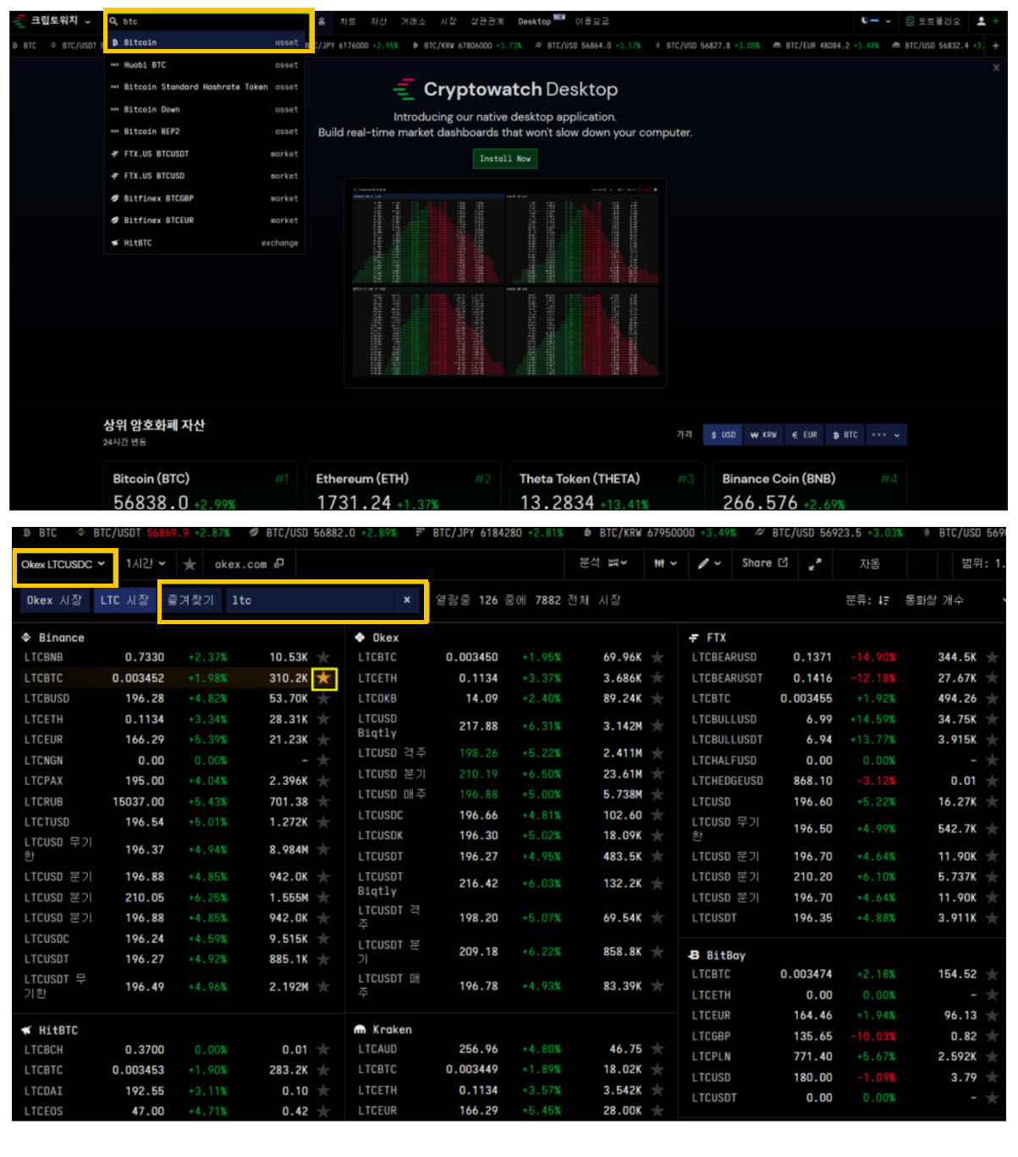Star the BitBay LTCPLN row
Image resolution: width=1018 pixels, height=1157 pixels.
pyautogui.click(x=992, y=1056)
